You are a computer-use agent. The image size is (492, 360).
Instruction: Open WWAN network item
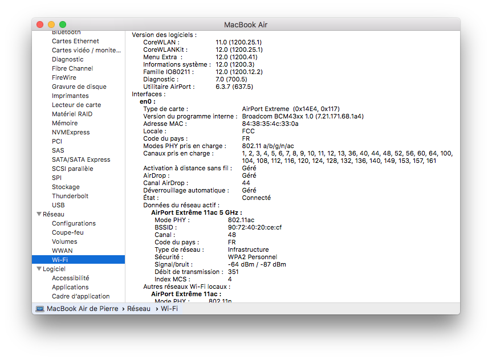(62, 250)
